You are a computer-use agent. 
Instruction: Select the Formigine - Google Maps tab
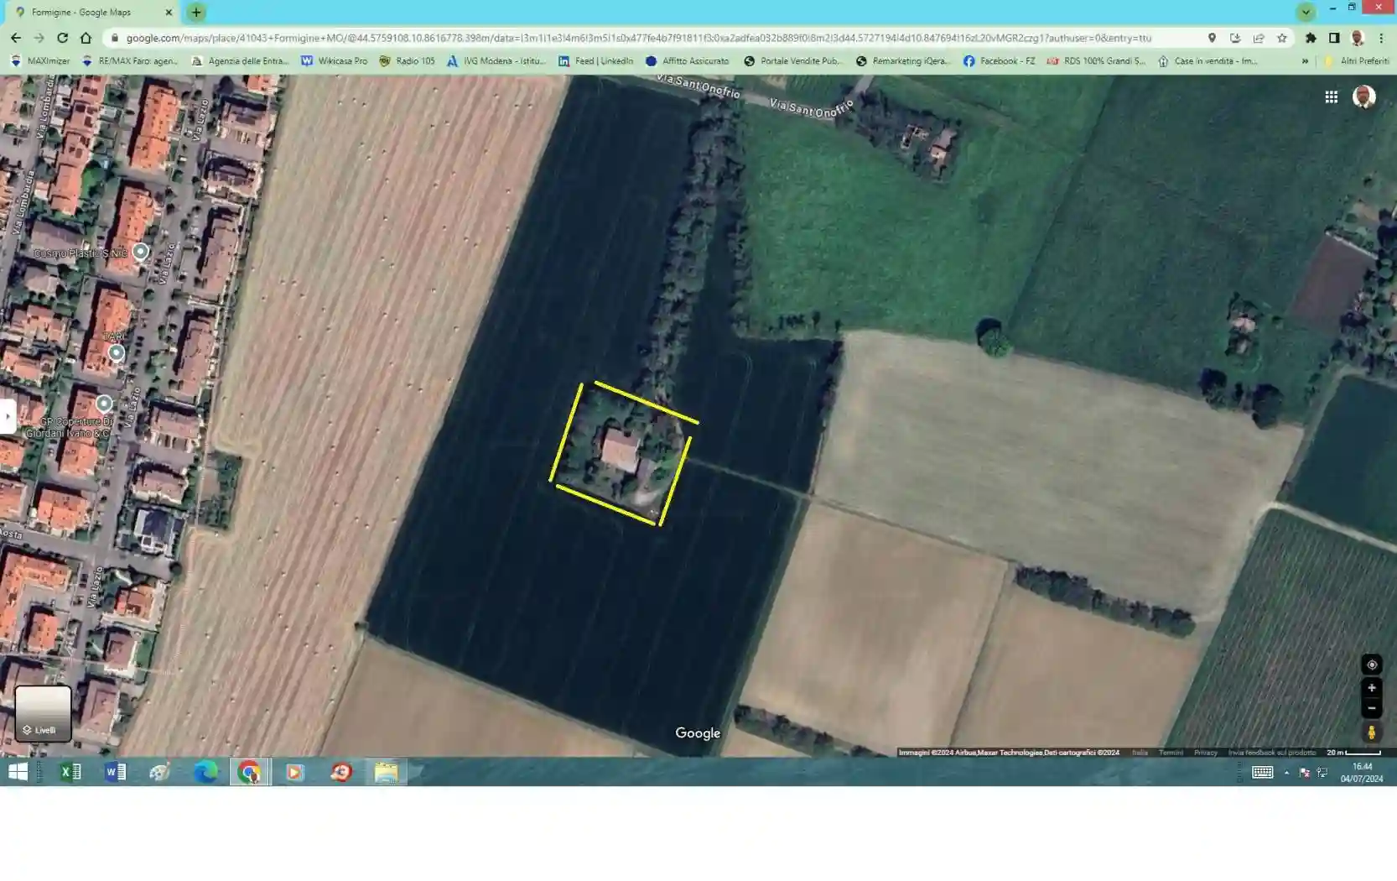88,13
